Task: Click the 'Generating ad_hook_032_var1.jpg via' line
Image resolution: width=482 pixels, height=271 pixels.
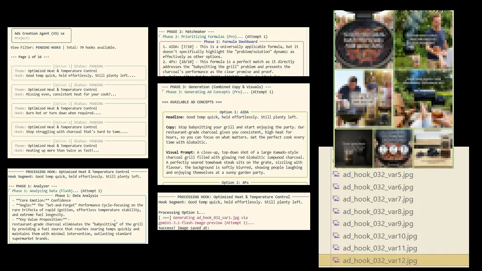Action: click(203, 218)
